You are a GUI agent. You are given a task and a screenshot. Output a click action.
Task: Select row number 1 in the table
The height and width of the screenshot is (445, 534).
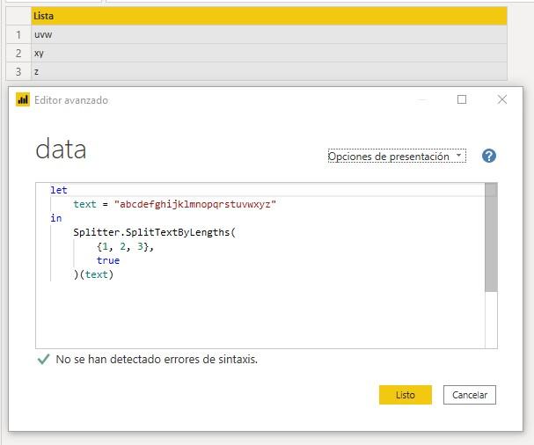[x=18, y=34]
